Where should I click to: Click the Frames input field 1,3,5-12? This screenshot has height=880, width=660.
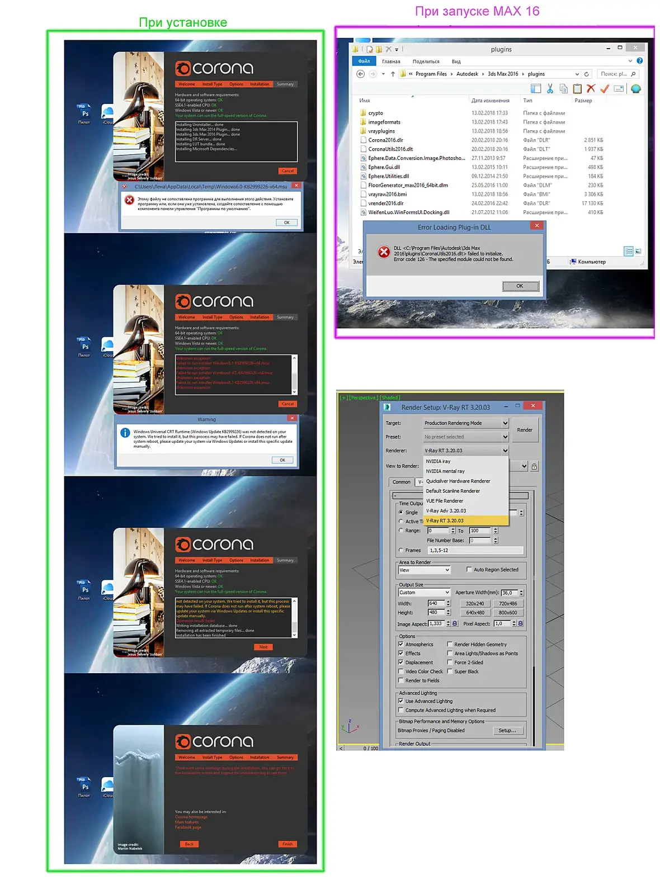pyautogui.click(x=475, y=551)
